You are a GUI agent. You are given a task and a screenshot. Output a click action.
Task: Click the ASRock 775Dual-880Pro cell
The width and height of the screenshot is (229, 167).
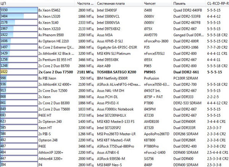(x=115, y=146)
